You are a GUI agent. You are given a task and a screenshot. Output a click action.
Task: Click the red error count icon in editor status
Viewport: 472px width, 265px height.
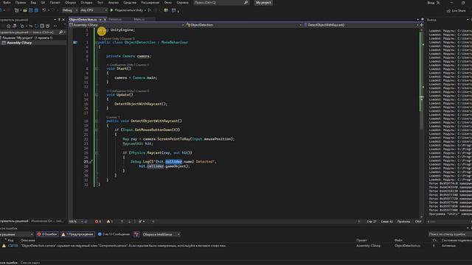[x=97, y=222]
